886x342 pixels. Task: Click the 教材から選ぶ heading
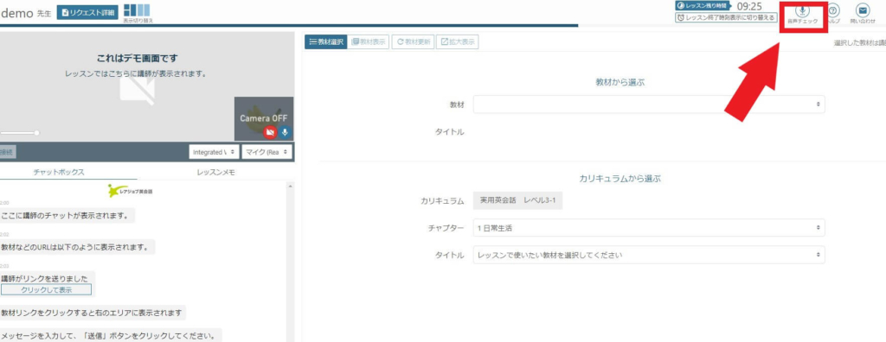tap(620, 82)
